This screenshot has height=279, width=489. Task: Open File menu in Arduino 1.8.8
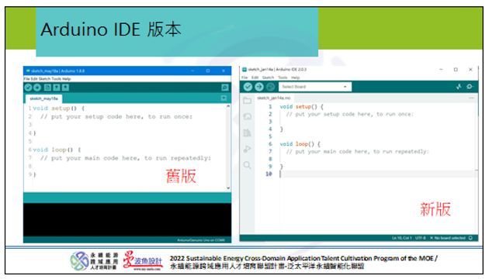[27, 79]
